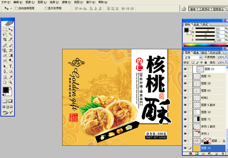Select the Gradient tool
Screen dimensions: 228x158
pos(10,55)
